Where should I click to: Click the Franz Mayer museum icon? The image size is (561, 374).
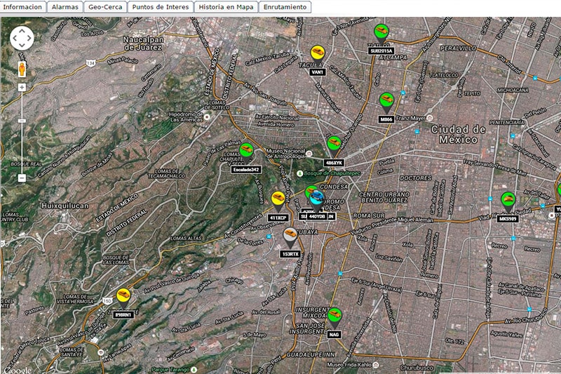(x=430, y=118)
